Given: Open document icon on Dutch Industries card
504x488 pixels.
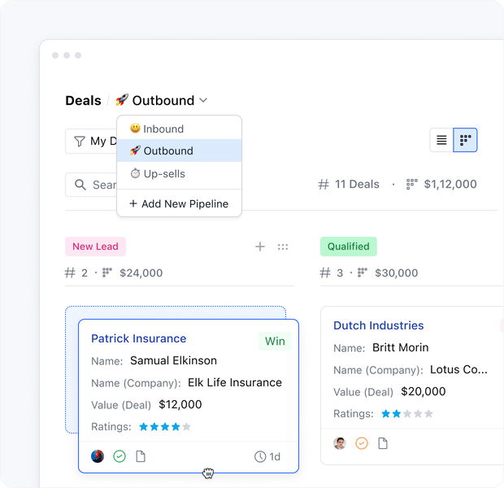Looking at the screenshot, I should tap(383, 443).
